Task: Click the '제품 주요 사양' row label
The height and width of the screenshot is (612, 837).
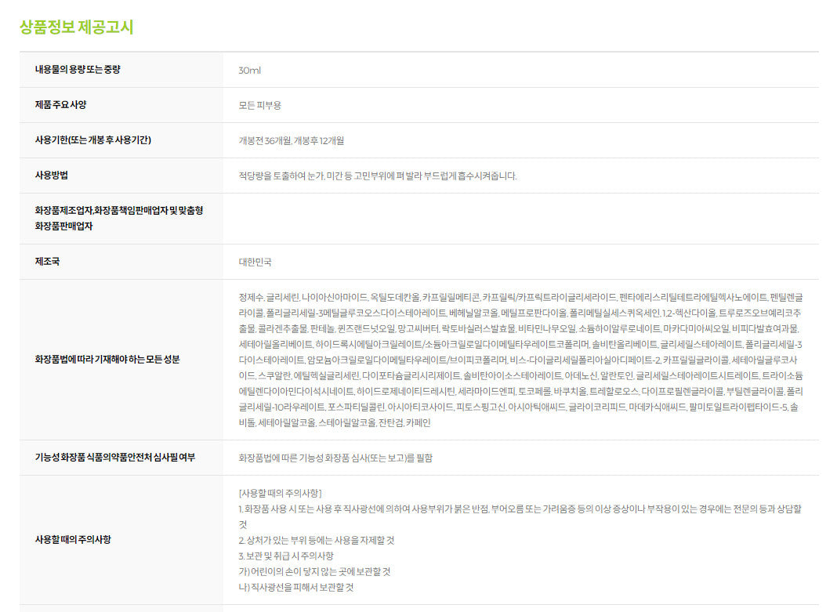Action: click(x=60, y=105)
